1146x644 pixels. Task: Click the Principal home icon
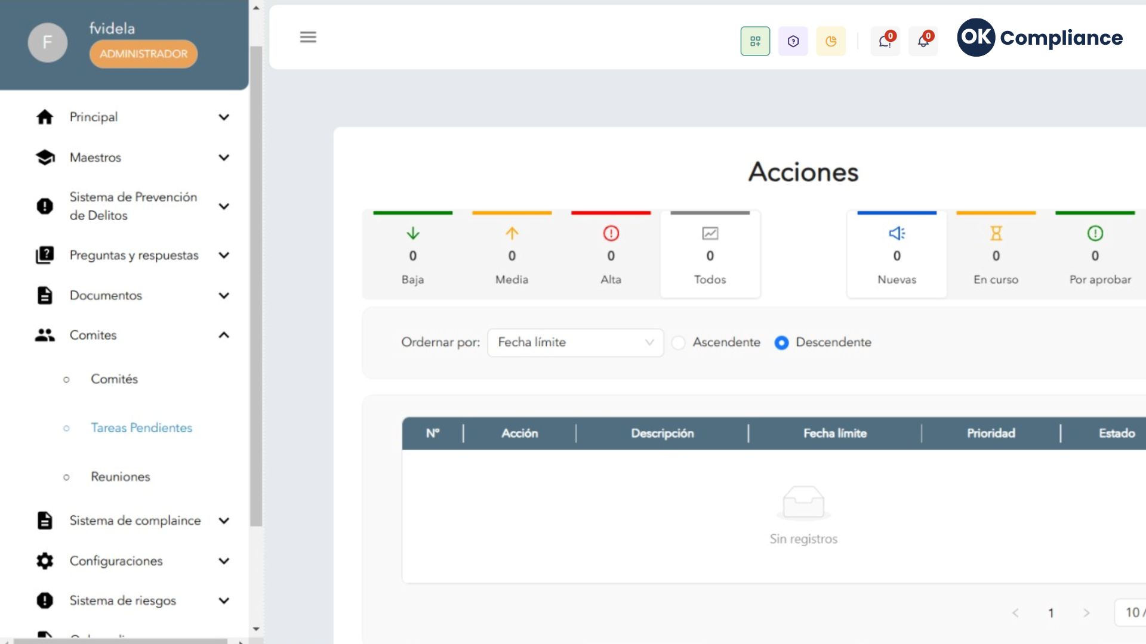(x=45, y=117)
